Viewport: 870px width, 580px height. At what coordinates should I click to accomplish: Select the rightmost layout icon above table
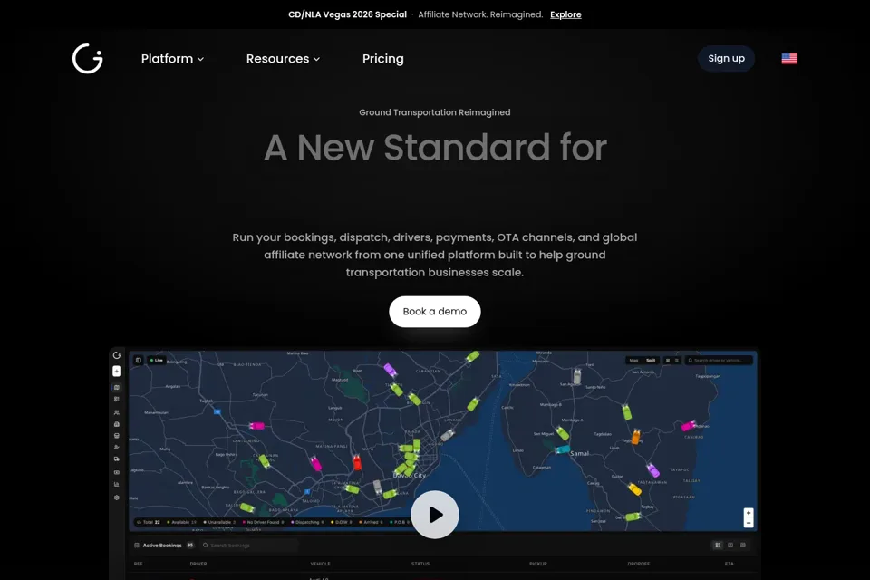pos(743,545)
